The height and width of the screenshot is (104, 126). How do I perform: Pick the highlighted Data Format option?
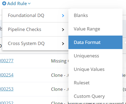coord(95,42)
